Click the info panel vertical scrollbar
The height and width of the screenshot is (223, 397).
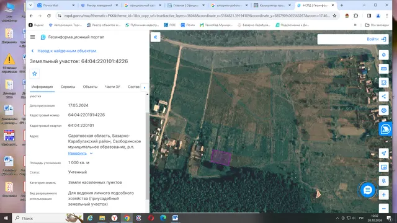[147, 156]
